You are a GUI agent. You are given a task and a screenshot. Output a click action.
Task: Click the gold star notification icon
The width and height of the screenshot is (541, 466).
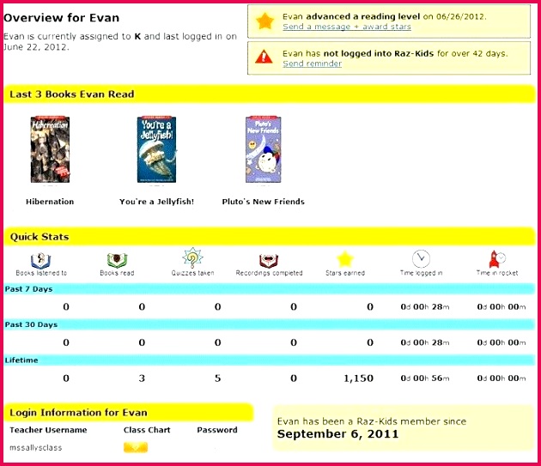pos(264,21)
